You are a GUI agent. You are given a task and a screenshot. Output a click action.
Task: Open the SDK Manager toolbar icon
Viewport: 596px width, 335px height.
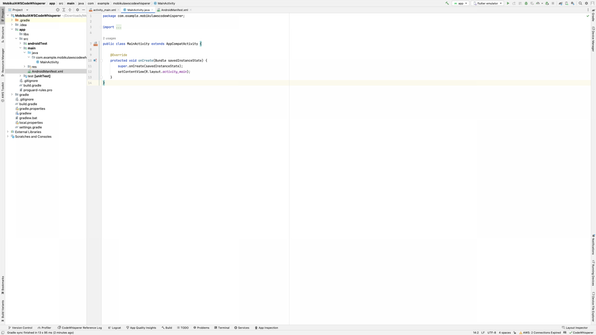573,3
